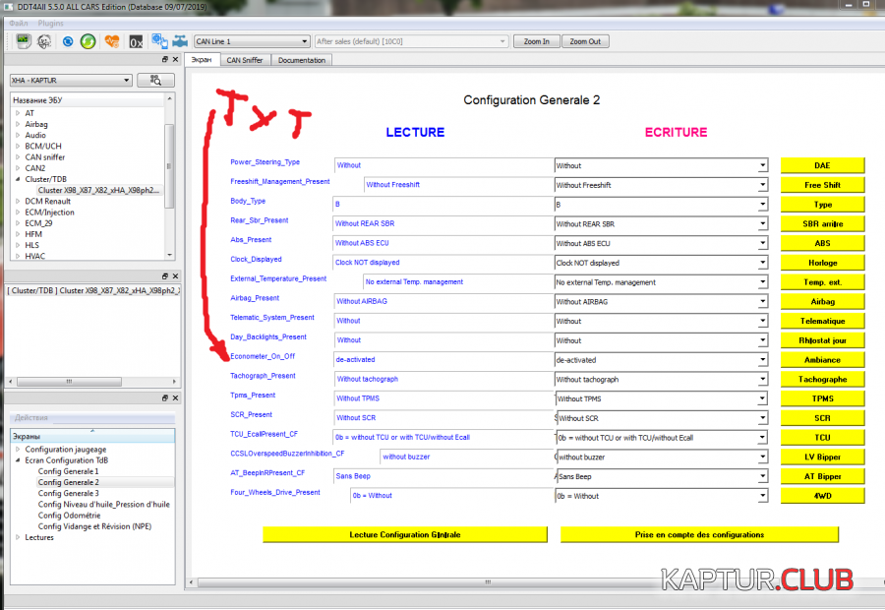This screenshot has height=610, width=885.
Task: Open the Plugins menu
Action: click(x=50, y=22)
